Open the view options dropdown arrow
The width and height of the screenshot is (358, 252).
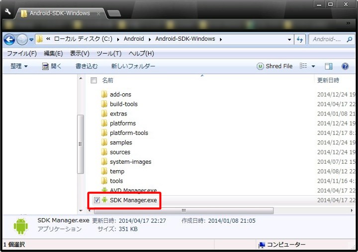point(313,66)
